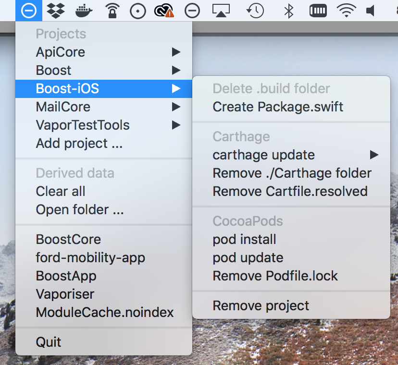Click the Dropbox menu bar icon
This screenshot has height=365, width=398.
click(56, 11)
